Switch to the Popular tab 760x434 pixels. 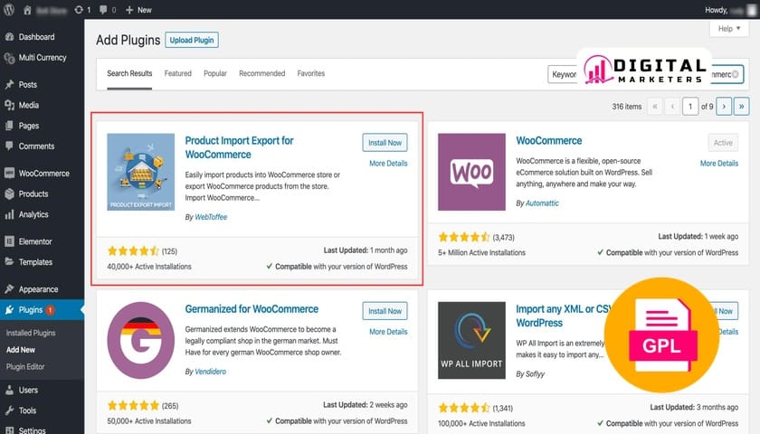[215, 73]
